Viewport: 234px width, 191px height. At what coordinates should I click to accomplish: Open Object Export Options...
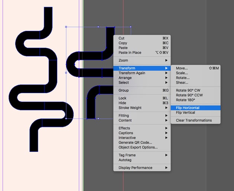coord(138,147)
